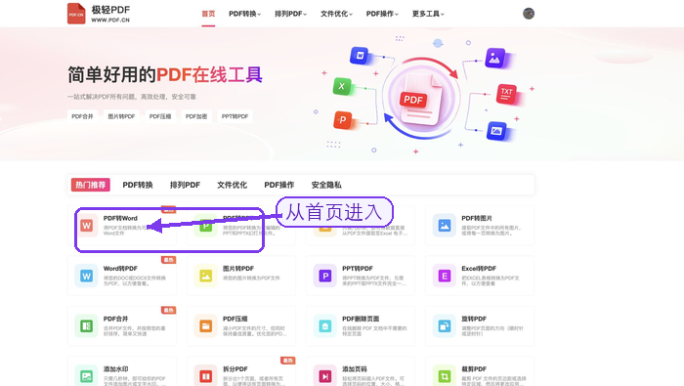This screenshot has width=684, height=386.
Task: Switch to the PDF操作 category tab
Action: [x=279, y=185]
